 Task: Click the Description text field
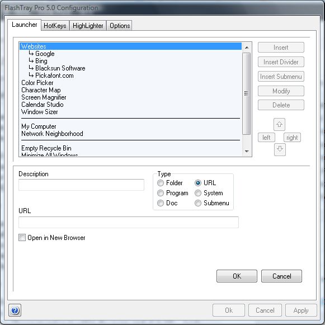pyautogui.click(x=81, y=185)
